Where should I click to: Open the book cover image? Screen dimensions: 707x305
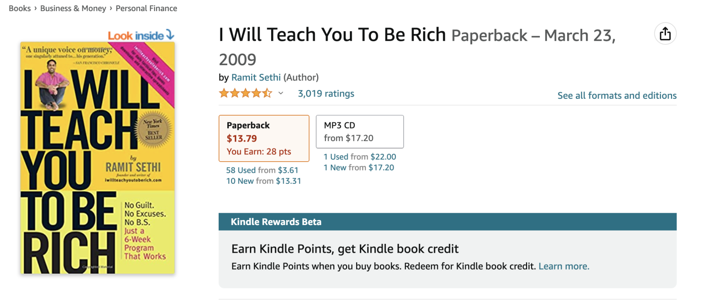(98, 158)
